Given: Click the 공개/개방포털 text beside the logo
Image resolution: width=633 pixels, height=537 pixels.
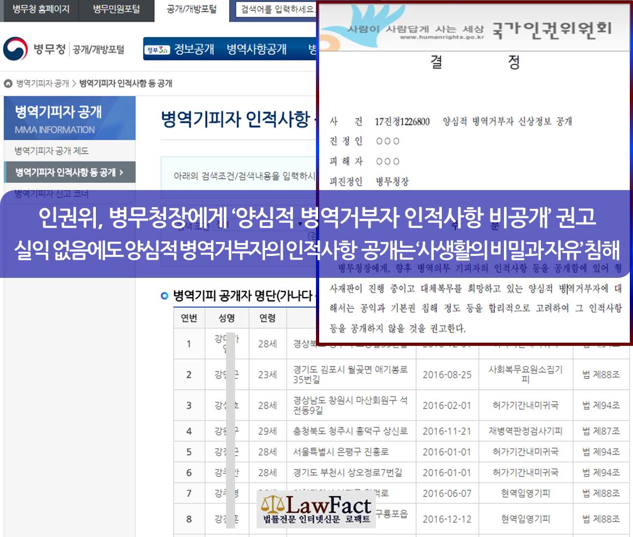Looking at the screenshot, I should click(x=98, y=50).
